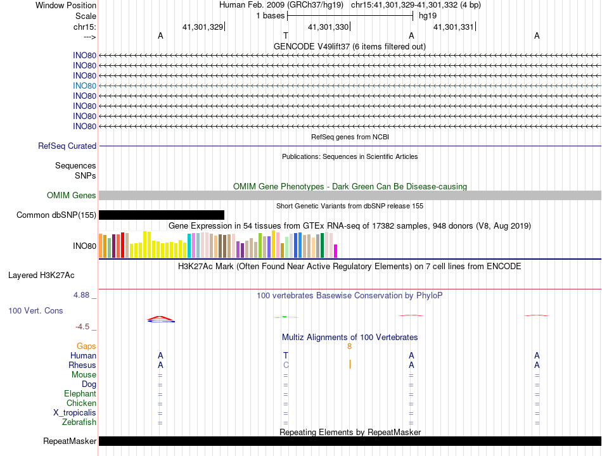Select the Human alignment row label

point(83,356)
